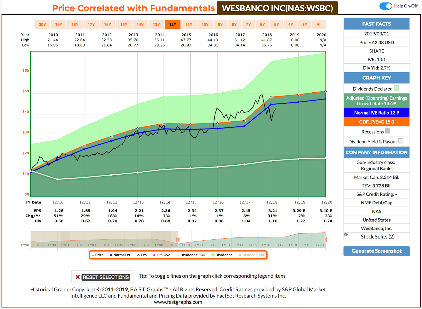Switch to the 14Y range tab

point(140,24)
